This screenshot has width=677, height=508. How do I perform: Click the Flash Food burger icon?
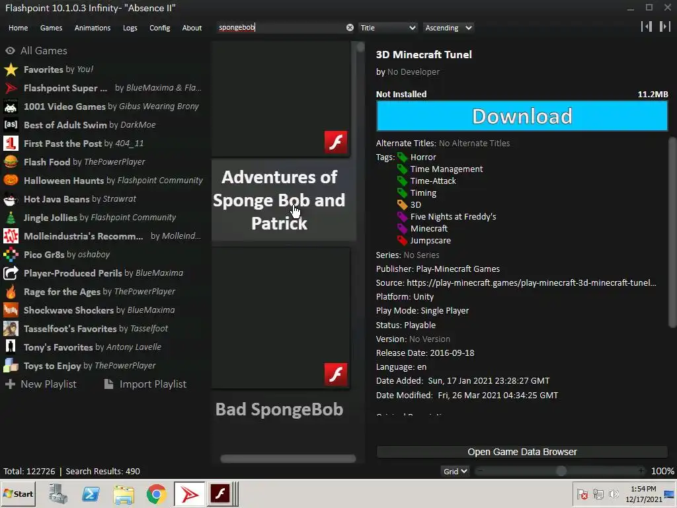point(11,162)
